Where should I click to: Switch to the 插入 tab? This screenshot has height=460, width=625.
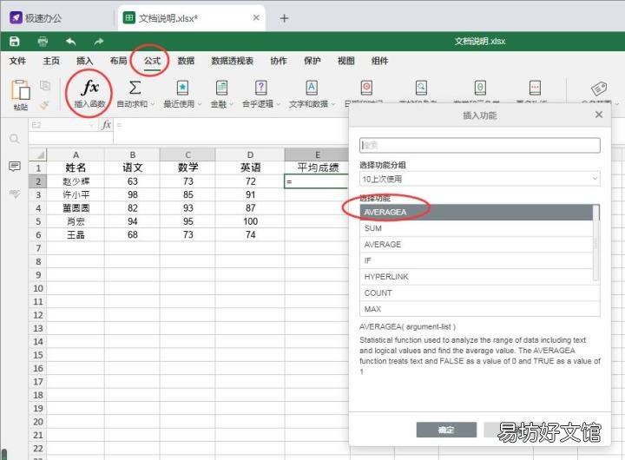pos(84,61)
